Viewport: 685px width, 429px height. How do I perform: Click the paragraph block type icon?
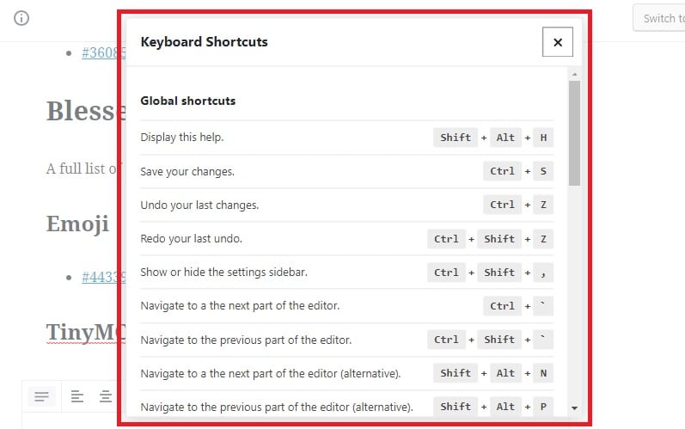(41, 396)
